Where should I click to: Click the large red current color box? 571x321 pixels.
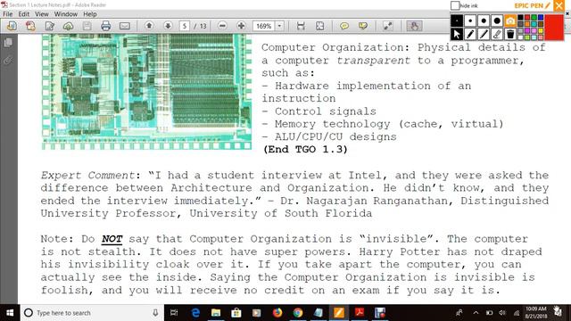[x=554, y=28]
